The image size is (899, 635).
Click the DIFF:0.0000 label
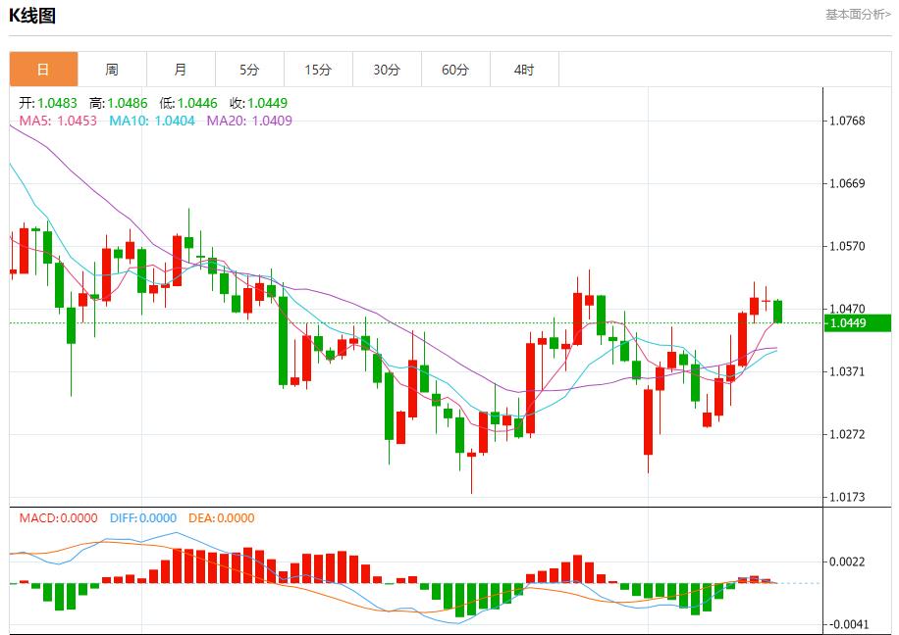coord(143,518)
